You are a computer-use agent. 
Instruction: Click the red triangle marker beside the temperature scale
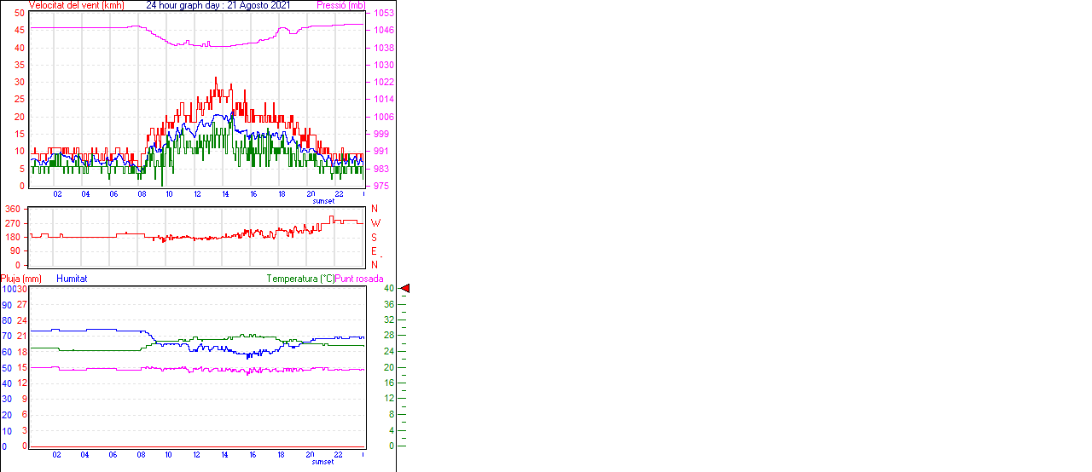[x=405, y=289]
